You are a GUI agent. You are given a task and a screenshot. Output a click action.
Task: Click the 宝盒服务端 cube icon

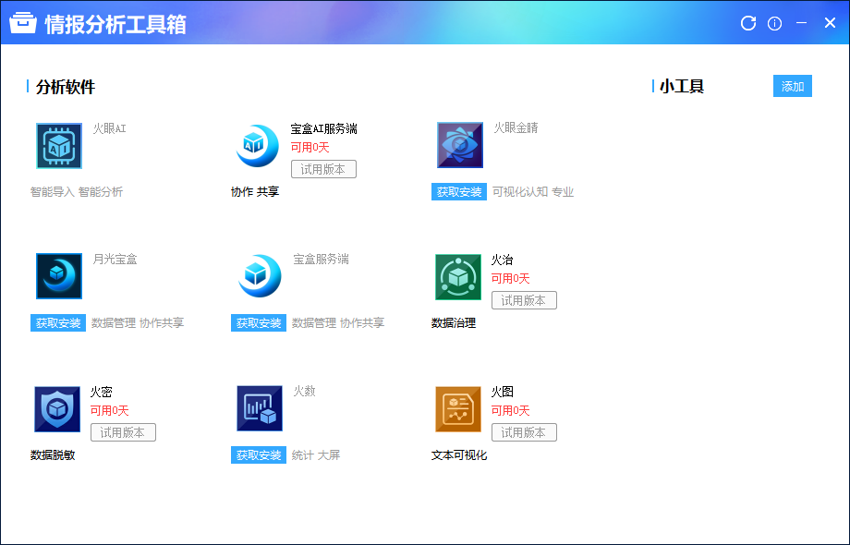(260, 276)
